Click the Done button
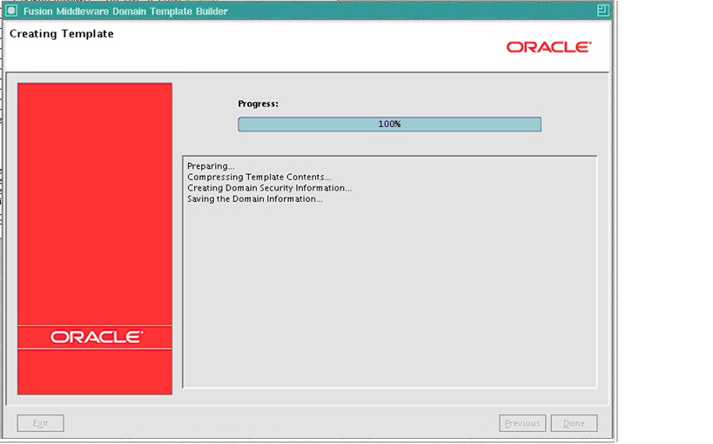The image size is (713, 444). click(x=574, y=423)
